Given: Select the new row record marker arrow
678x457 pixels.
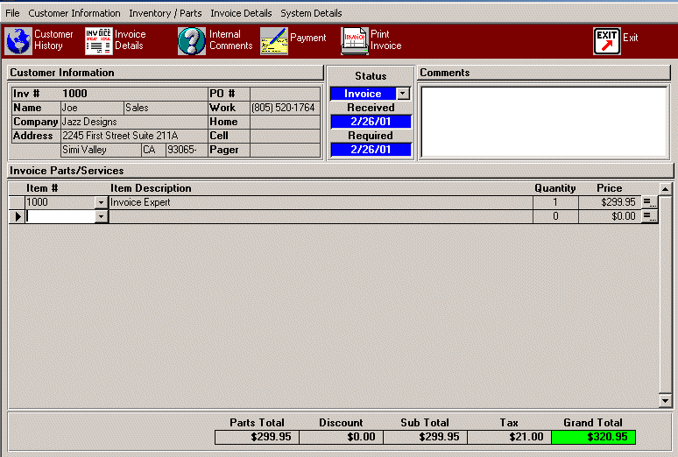Looking at the screenshot, I should coord(18,216).
